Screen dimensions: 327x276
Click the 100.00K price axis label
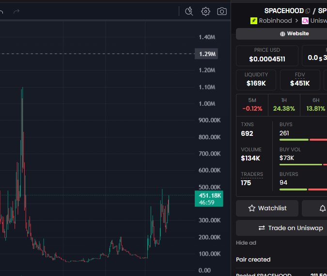click(x=209, y=254)
